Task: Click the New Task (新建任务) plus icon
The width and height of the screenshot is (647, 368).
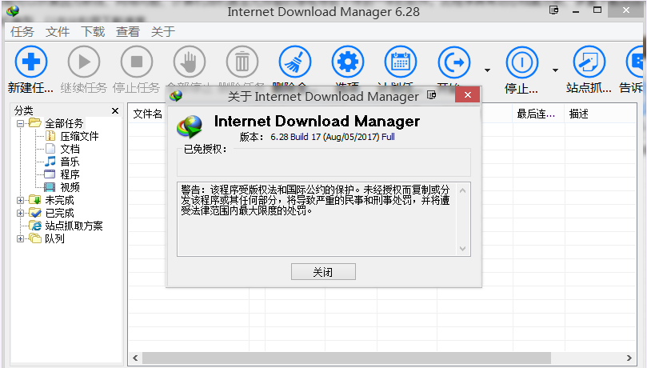Action: click(31, 62)
